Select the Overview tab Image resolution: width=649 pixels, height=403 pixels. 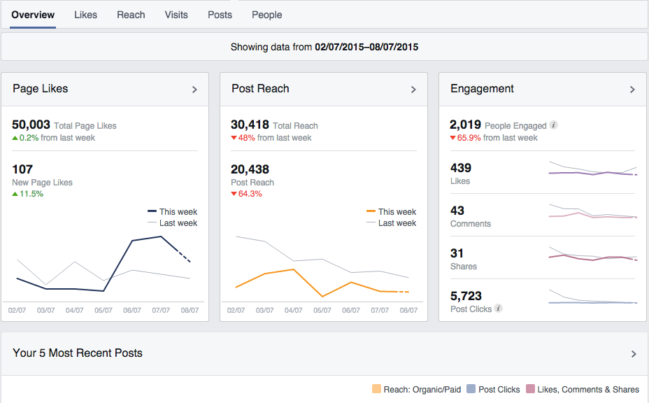[x=34, y=15]
